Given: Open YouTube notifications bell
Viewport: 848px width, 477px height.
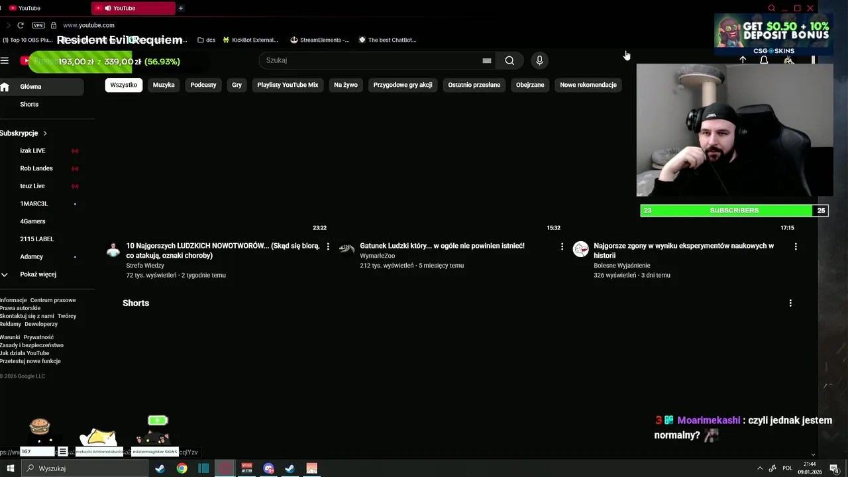Looking at the screenshot, I should 764,60.
